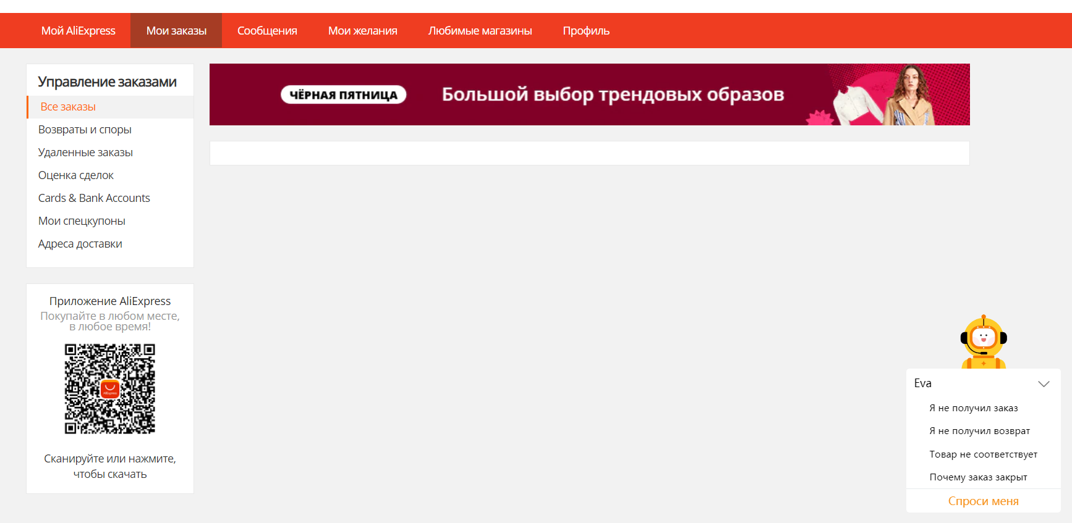Open the Мой AliExpress tab
The height and width of the screenshot is (523, 1072).
(x=78, y=30)
